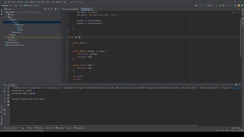Click the orange IDE updates icon

click(x=239, y=5)
